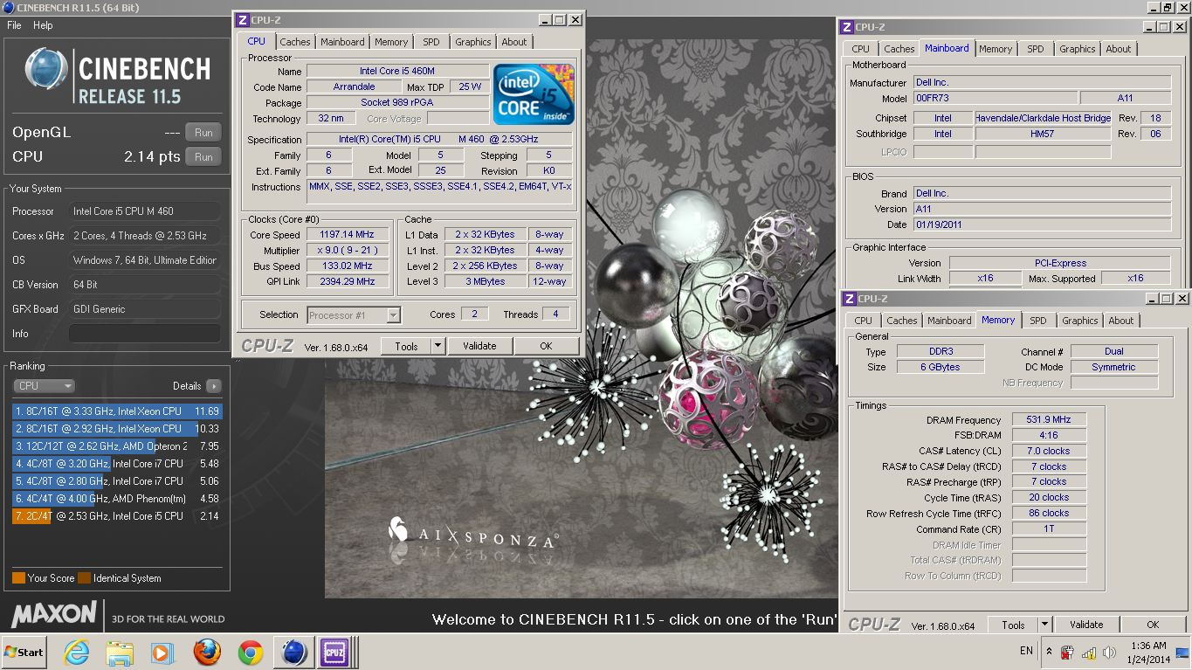The height and width of the screenshot is (670, 1192).
Task: Select ranking row 4C/4T AMD Phenom
Action: pos(117,499)
